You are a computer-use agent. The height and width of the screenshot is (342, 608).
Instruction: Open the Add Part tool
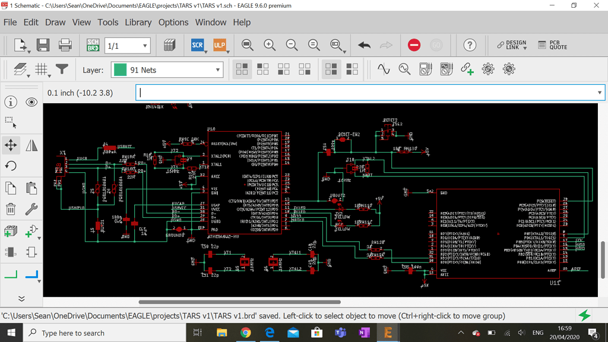point(11,231)
